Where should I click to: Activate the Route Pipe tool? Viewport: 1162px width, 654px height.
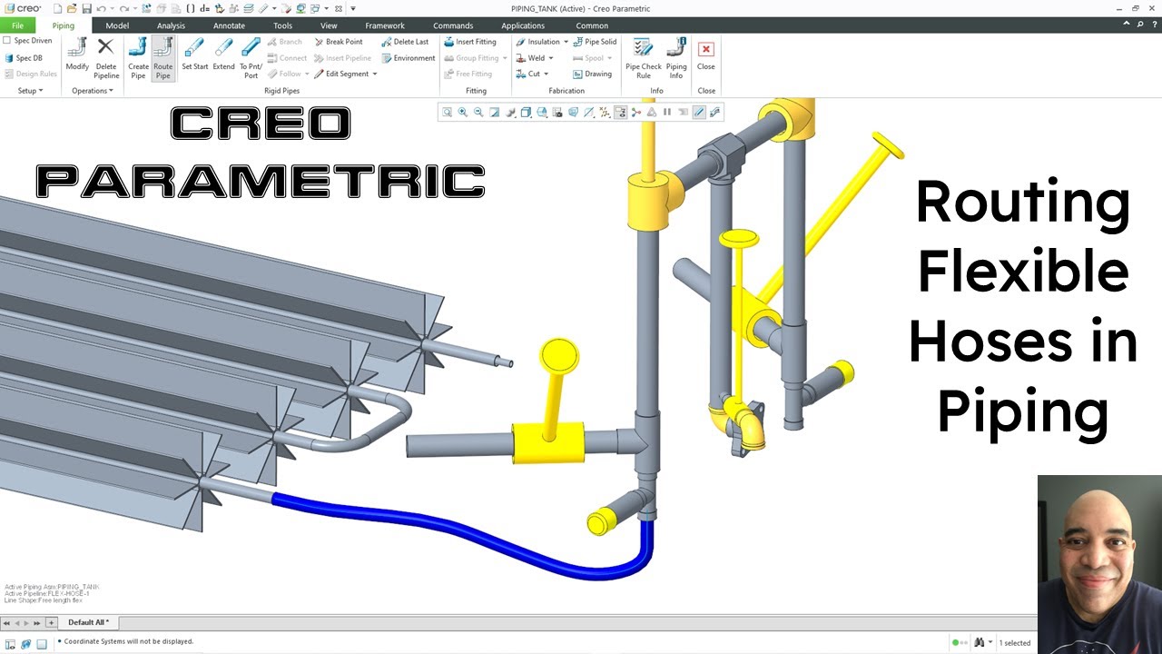pos(162,58)
